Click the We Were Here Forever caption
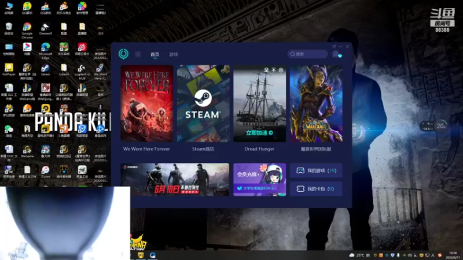463x260 pixels. 146,149
